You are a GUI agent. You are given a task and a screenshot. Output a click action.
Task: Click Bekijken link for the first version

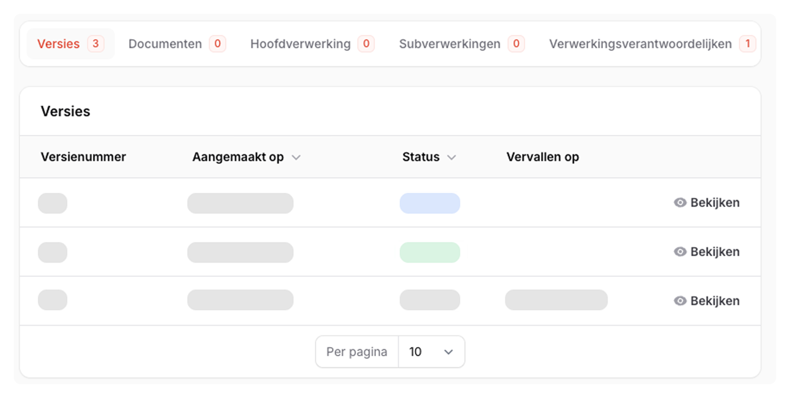715,202
